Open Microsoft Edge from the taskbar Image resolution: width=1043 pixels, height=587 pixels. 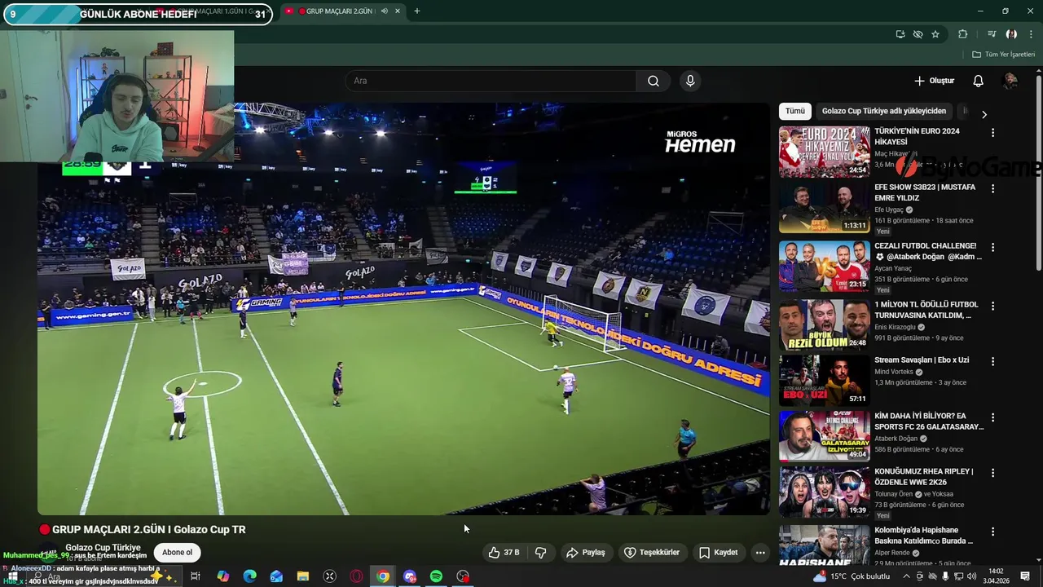(249, 576)
